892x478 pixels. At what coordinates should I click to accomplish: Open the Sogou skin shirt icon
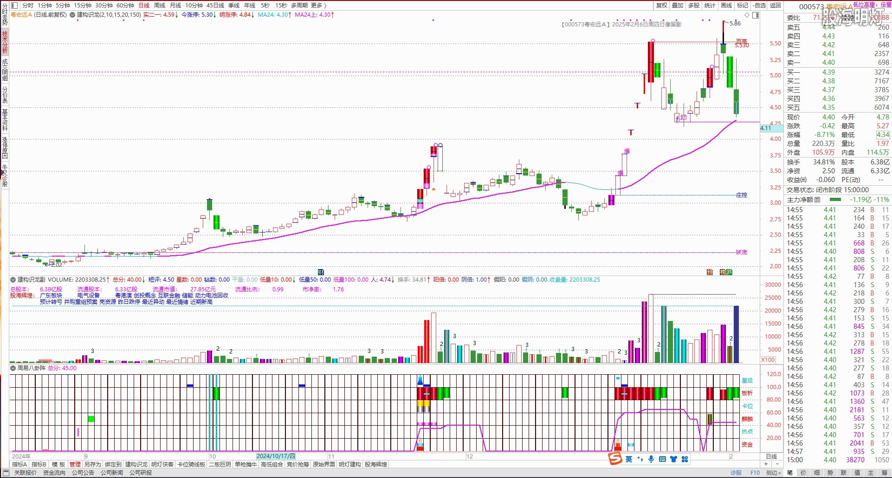pyautogui.click(x=673, y=459)
